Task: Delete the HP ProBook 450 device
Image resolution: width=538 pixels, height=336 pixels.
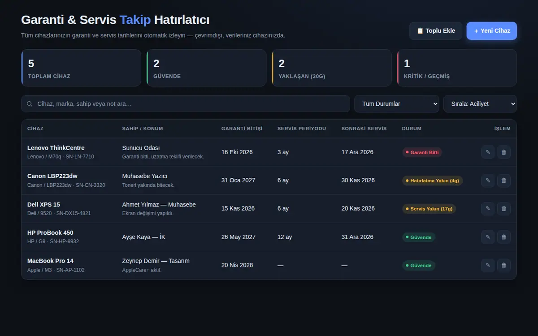Action: [503, 237]
